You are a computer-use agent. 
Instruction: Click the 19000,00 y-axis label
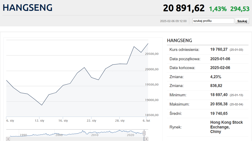152,100
